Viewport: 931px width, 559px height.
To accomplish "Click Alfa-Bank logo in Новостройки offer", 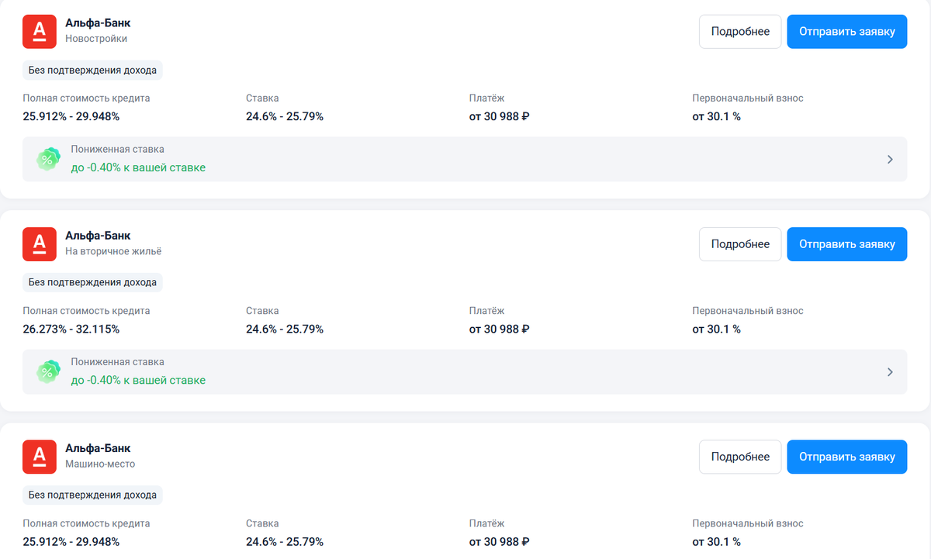I will coord(40,32).
